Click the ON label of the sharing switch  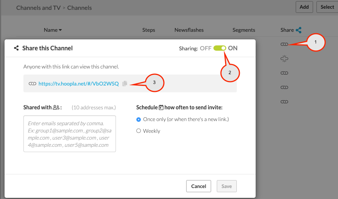pos(233,48)
